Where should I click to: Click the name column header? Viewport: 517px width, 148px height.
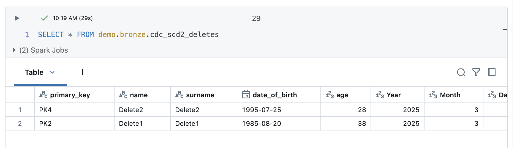click(x=138, y=95)
